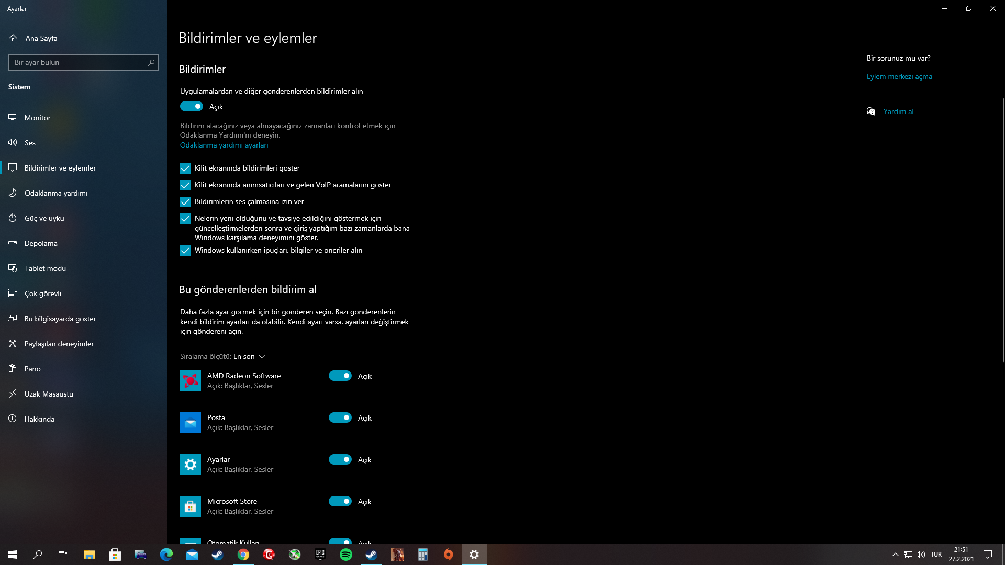This screenshot has height=565, width=1005.
Task: Turn off the main notifications toggle
Action: [192, 107]
